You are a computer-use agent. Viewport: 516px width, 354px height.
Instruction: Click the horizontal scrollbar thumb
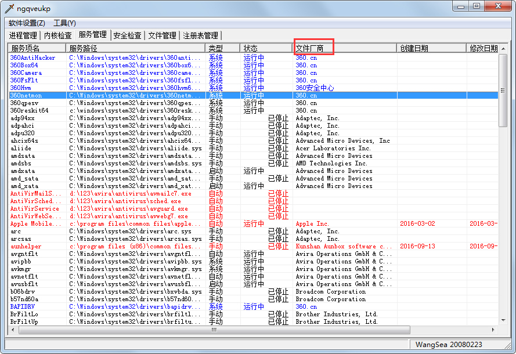tap(215, 330)
